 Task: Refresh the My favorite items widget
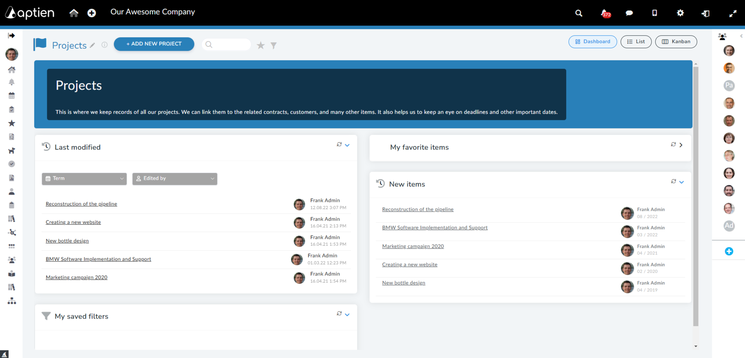coord(673,144)
